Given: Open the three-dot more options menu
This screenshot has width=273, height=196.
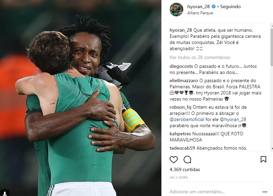Looking at the screenshot, I should coord(265,192).
